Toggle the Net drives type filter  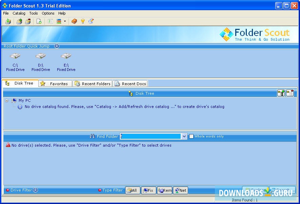pos(180,190)
